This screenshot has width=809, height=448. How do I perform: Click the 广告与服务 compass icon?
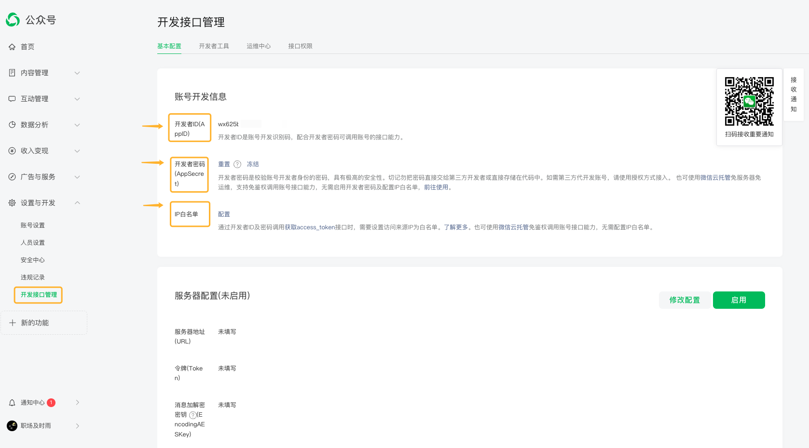[x=12, y=177]
